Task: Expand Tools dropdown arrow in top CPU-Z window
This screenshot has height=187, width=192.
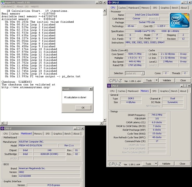Action: point(157,81)
